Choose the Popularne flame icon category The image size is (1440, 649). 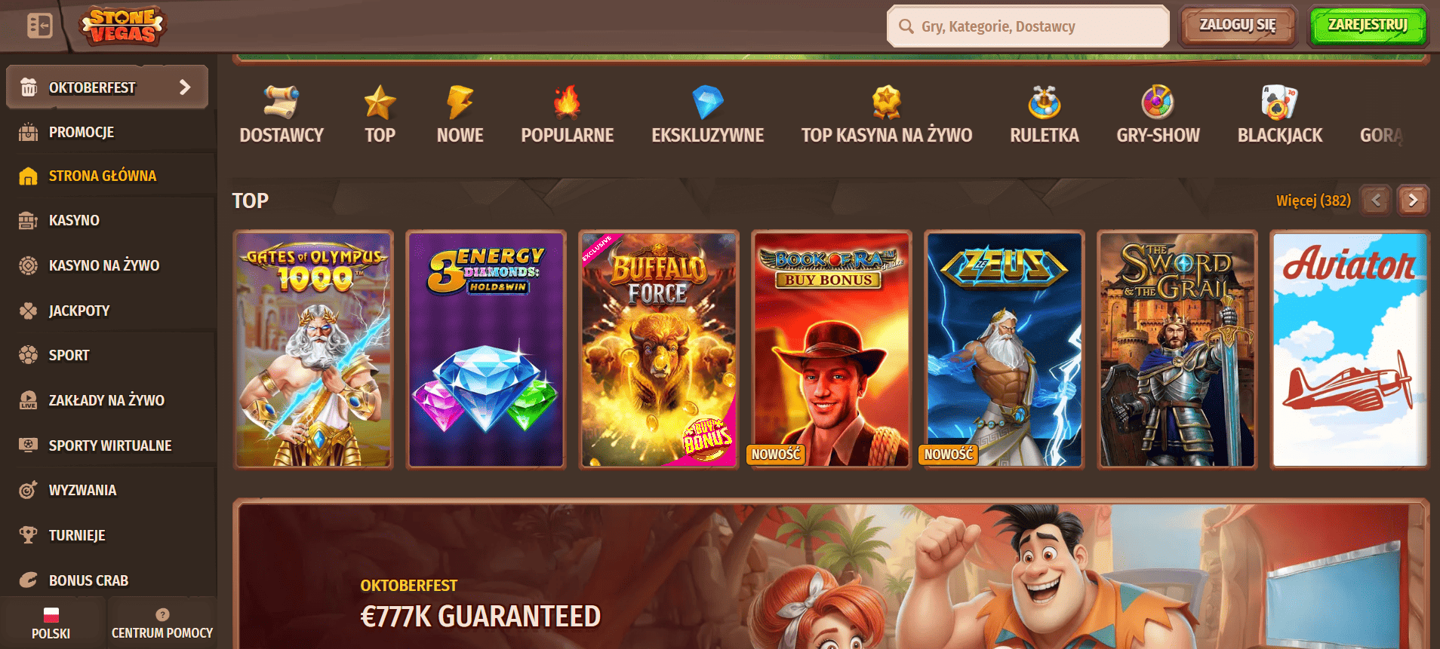pyautogui.click(x=567, y=115)
